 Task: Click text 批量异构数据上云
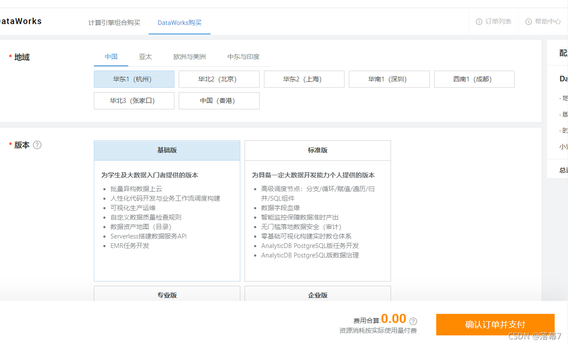pos(136,189)
